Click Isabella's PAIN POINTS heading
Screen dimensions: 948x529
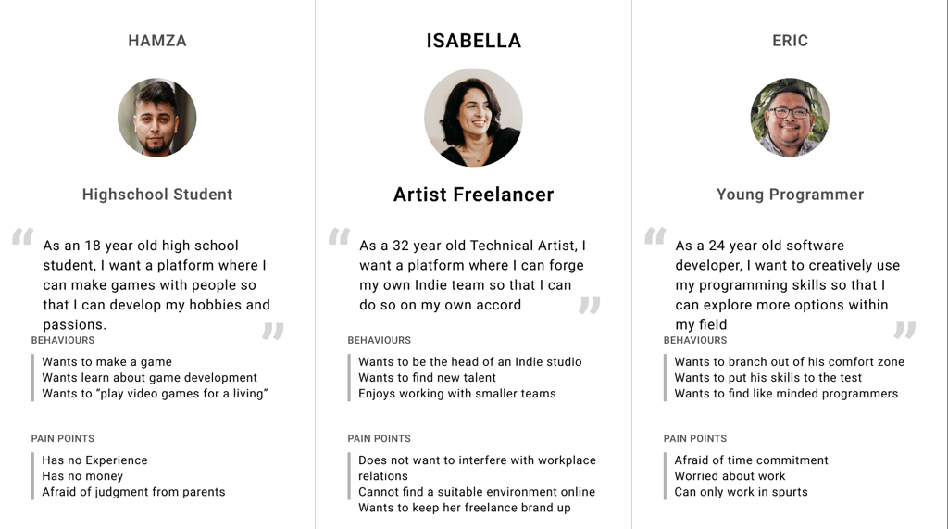pos(379,438)
